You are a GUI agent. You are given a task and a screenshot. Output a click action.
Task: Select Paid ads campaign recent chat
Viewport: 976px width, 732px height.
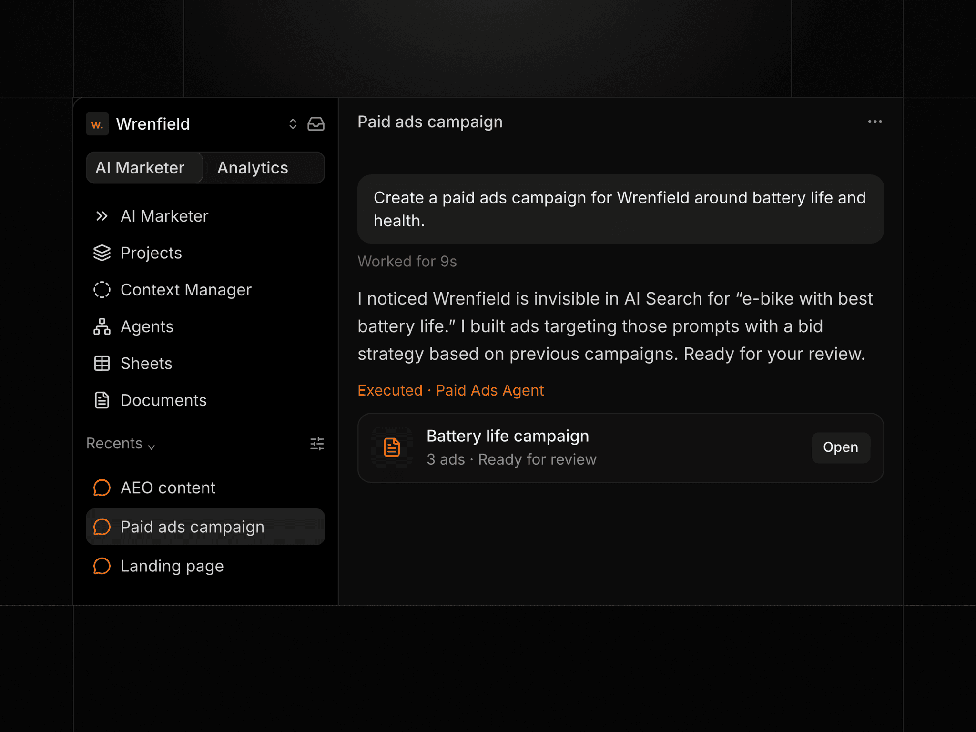click(205, 527)
